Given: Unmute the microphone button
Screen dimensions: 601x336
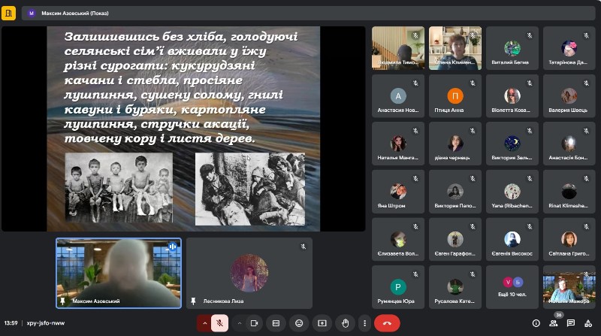Looking at the screenshot, I should tap(219, 323).
